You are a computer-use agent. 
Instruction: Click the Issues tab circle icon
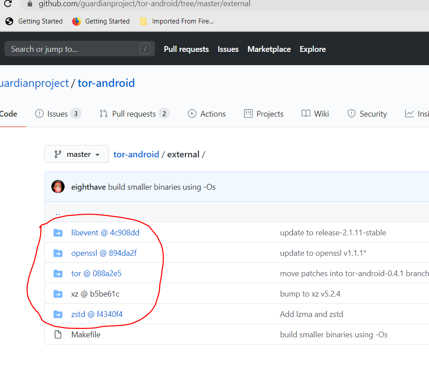coord(39,113)
